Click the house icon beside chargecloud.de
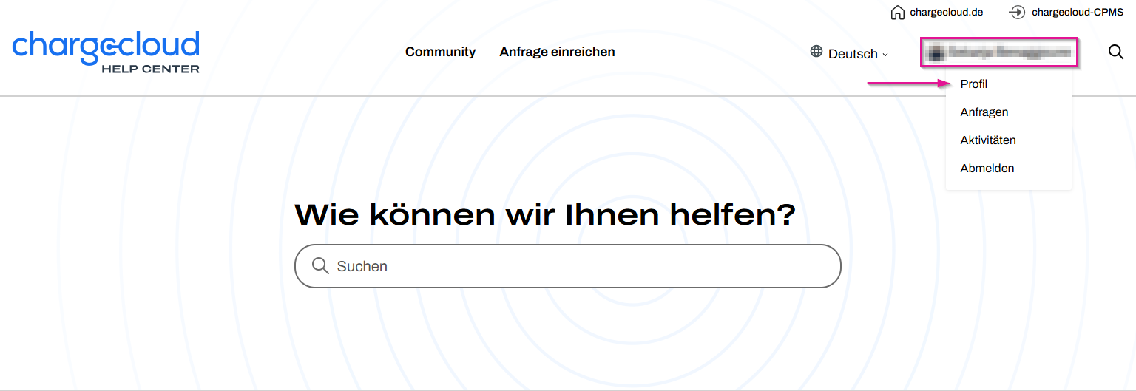1136x391 pixels. tap(897, 13)
